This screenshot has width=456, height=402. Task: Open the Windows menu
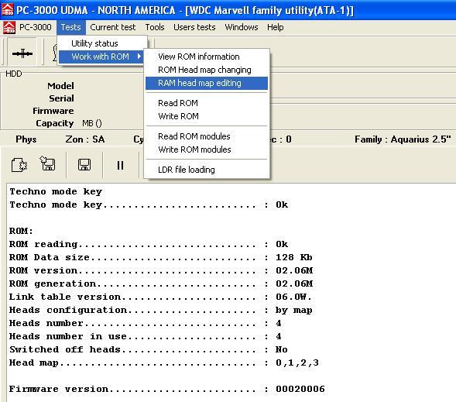point(242,27)
